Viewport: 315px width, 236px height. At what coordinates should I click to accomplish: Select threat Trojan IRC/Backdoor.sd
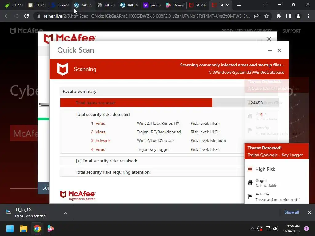[x=159, y=132]
